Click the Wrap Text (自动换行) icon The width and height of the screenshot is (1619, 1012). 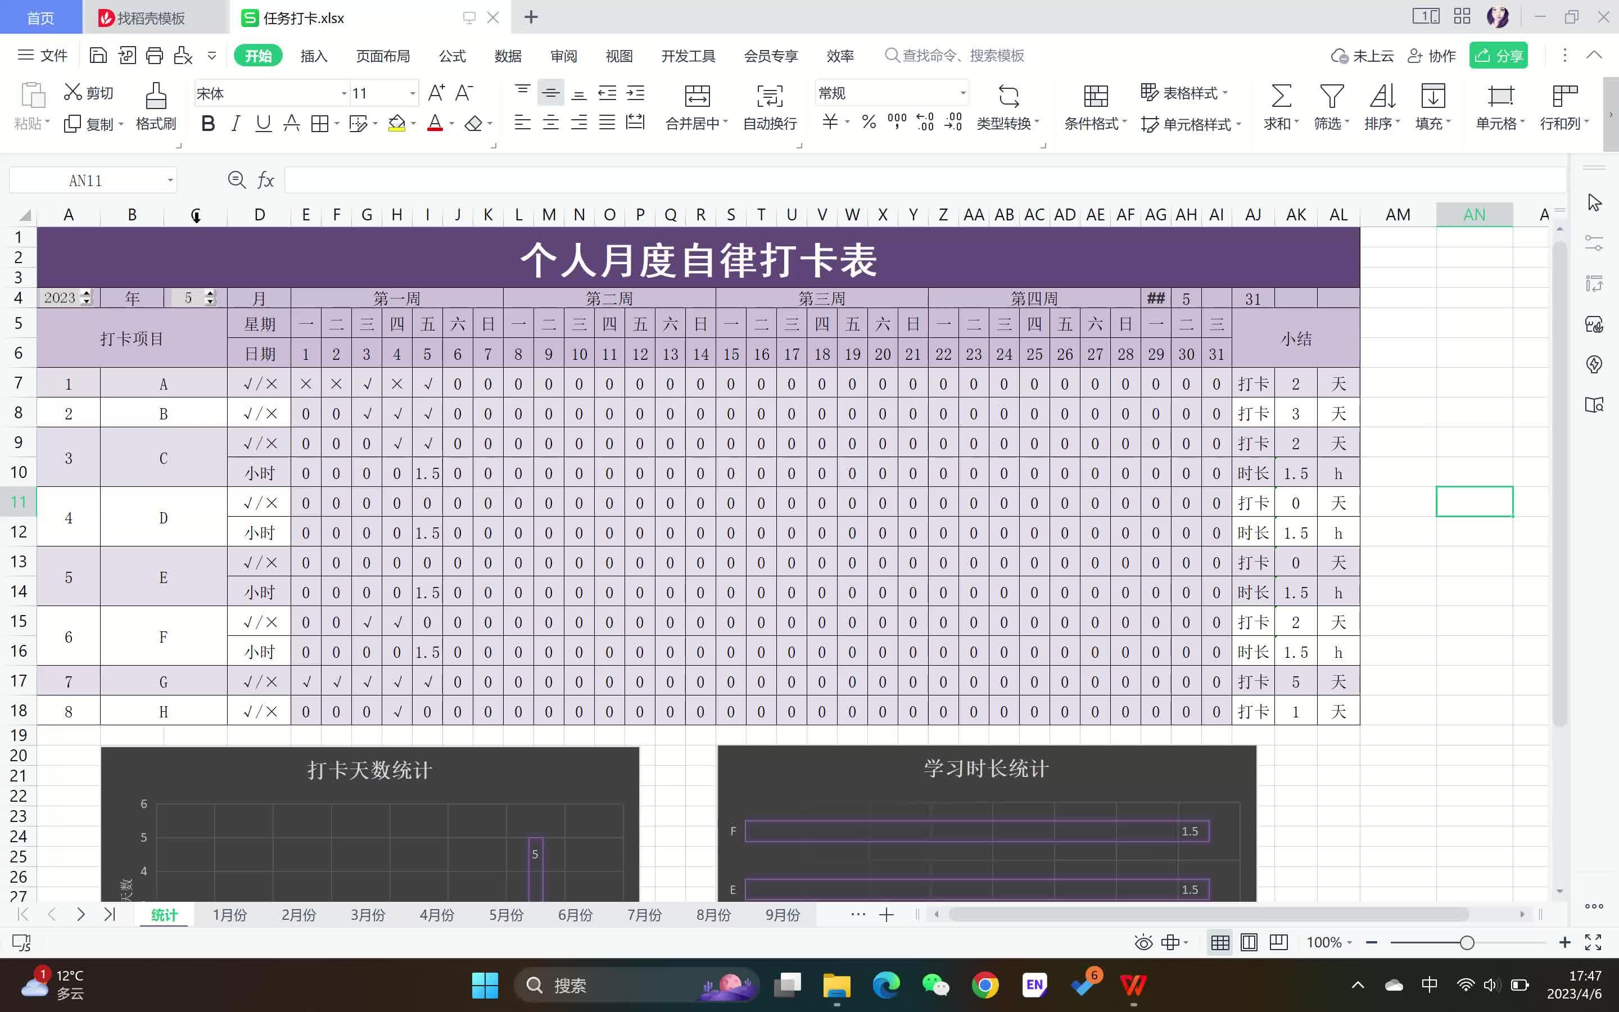pos(770,96)
